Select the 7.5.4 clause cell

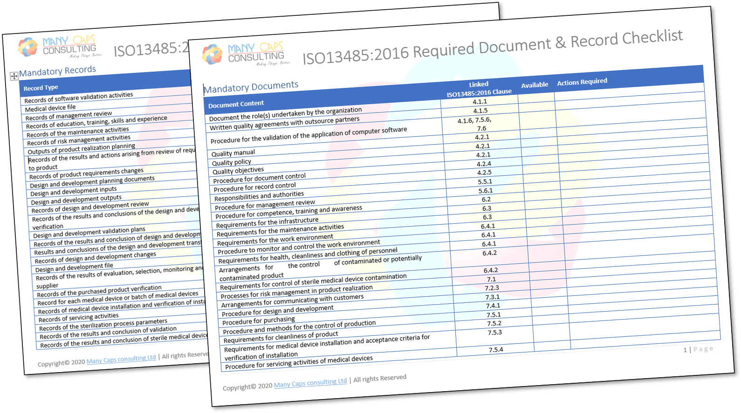point(496,350)
